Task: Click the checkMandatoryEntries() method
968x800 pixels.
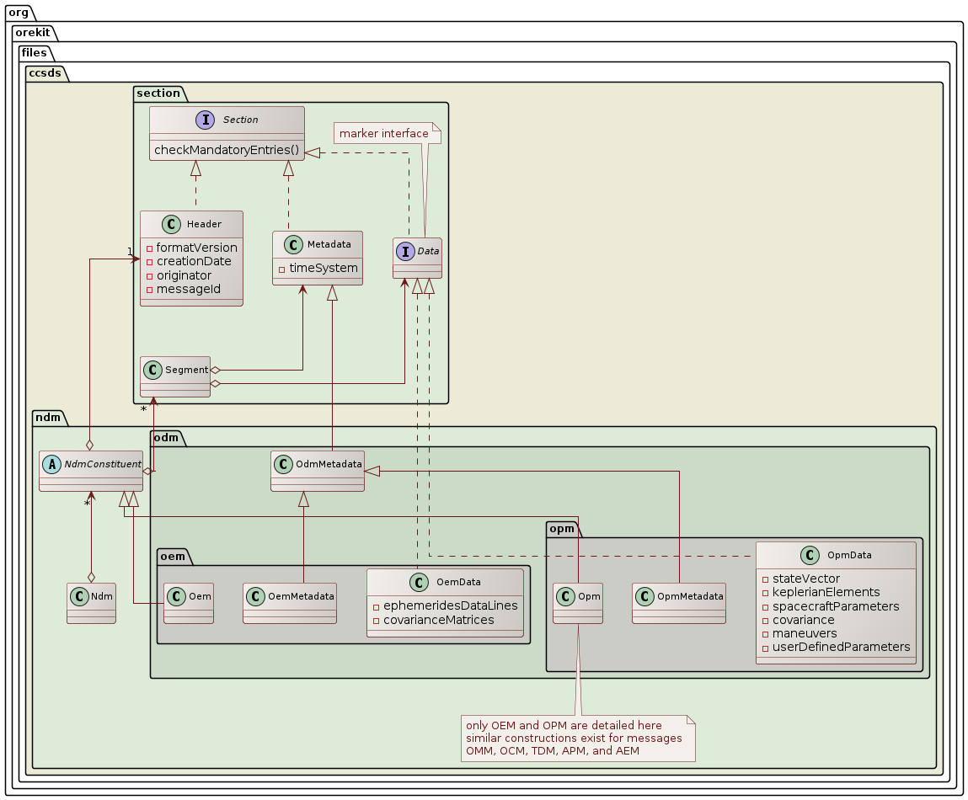Action: pos(227,148)
